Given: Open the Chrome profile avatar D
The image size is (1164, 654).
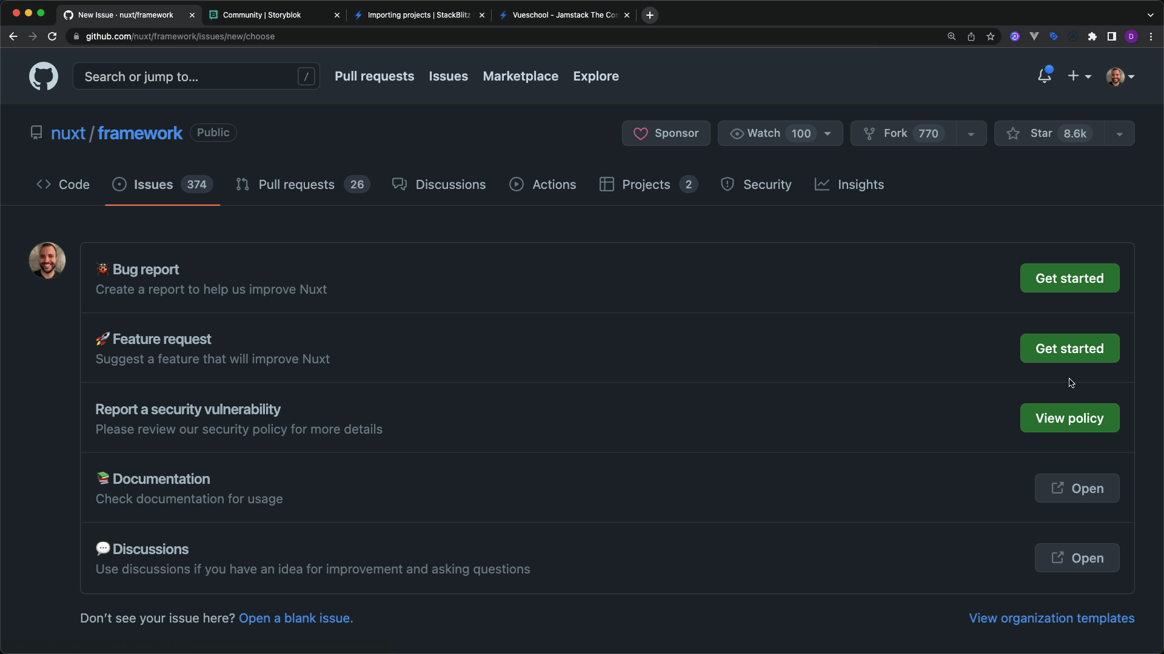Looking at the screenshot, I should pos(1131,36).
